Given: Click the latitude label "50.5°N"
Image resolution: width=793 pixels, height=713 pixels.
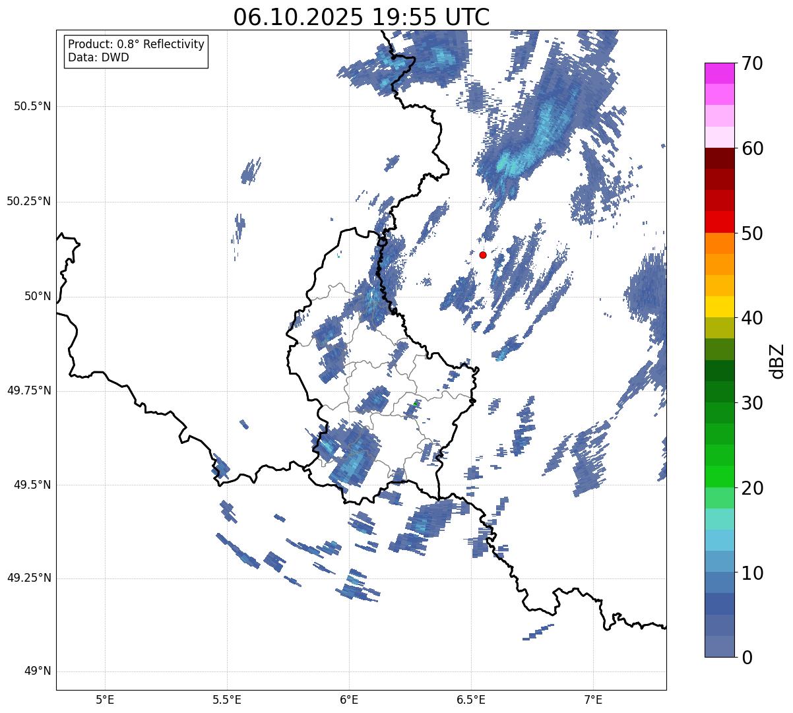Looking at the screenshot, I should pos(32,107).
